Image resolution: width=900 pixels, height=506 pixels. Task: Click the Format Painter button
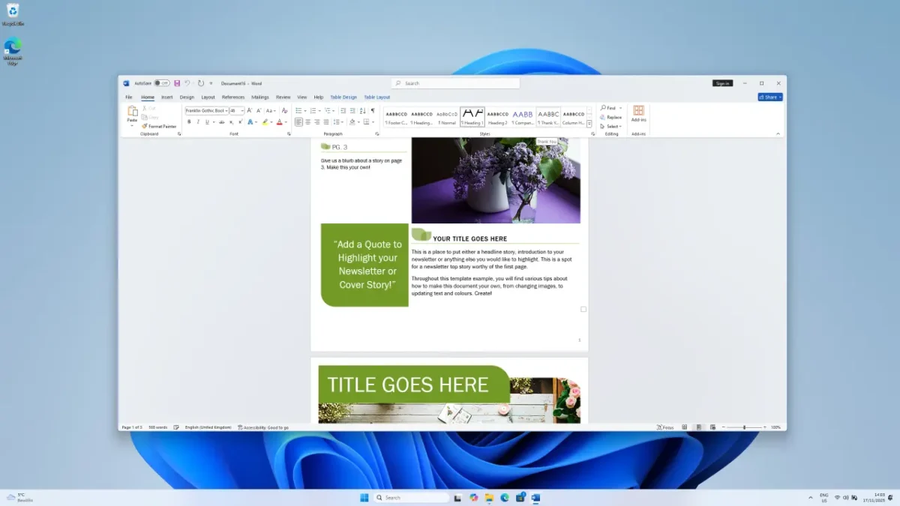[159, 126]
